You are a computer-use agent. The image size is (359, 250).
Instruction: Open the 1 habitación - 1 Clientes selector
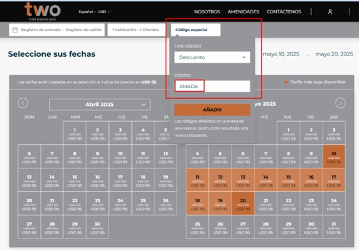pyautogui.click(x=136, y=30)
